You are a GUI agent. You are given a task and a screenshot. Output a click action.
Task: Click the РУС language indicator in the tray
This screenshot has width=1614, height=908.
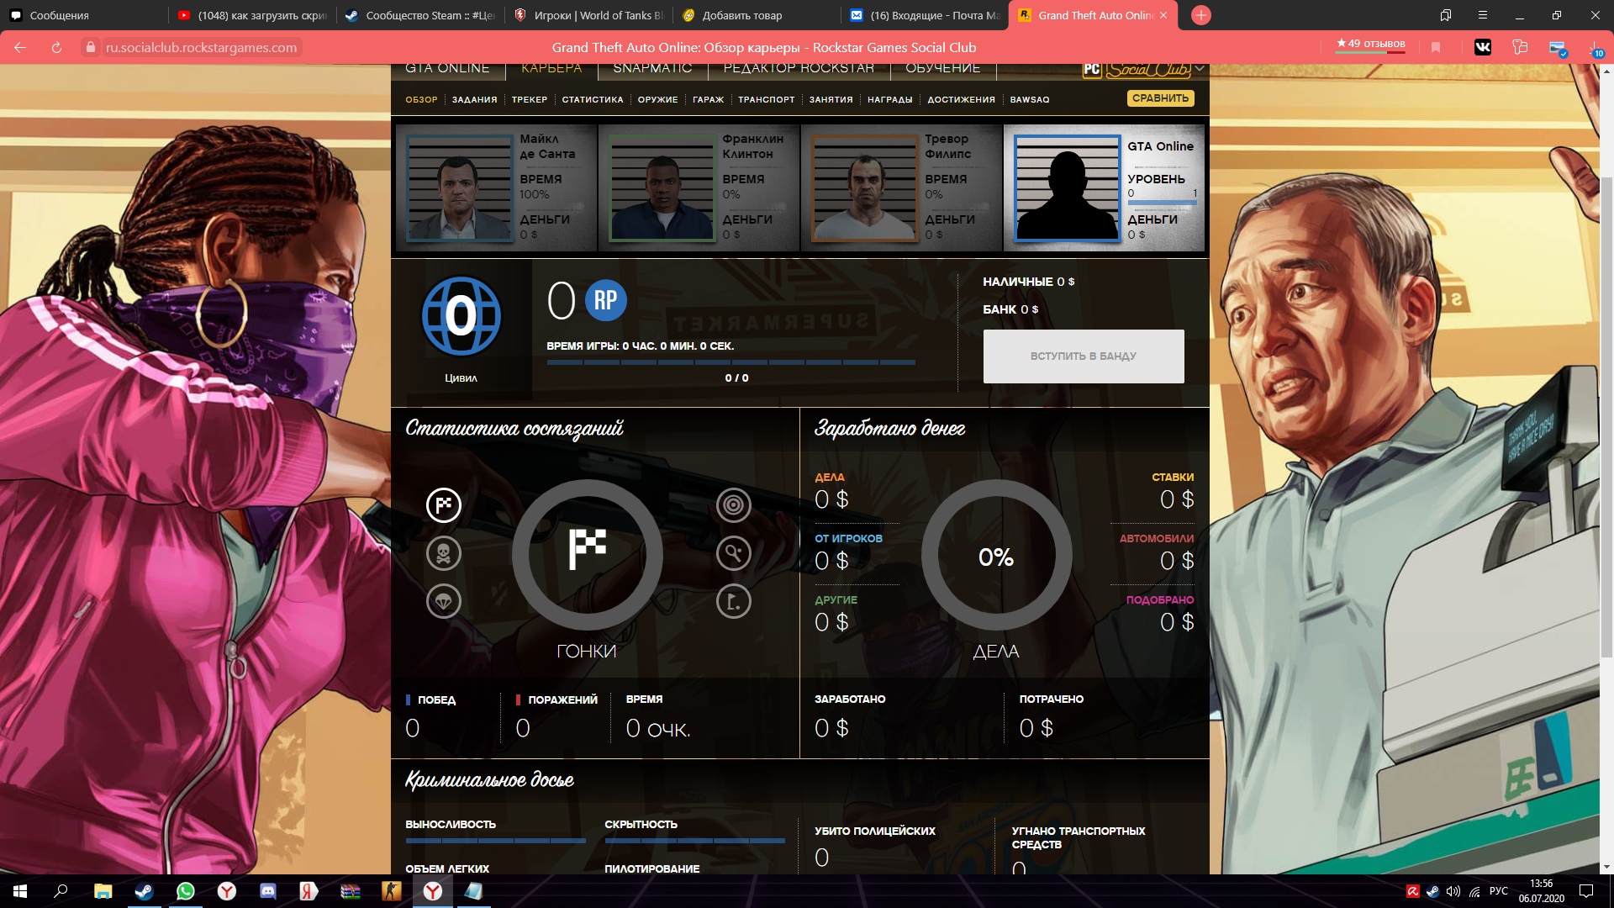(1498, 891)
